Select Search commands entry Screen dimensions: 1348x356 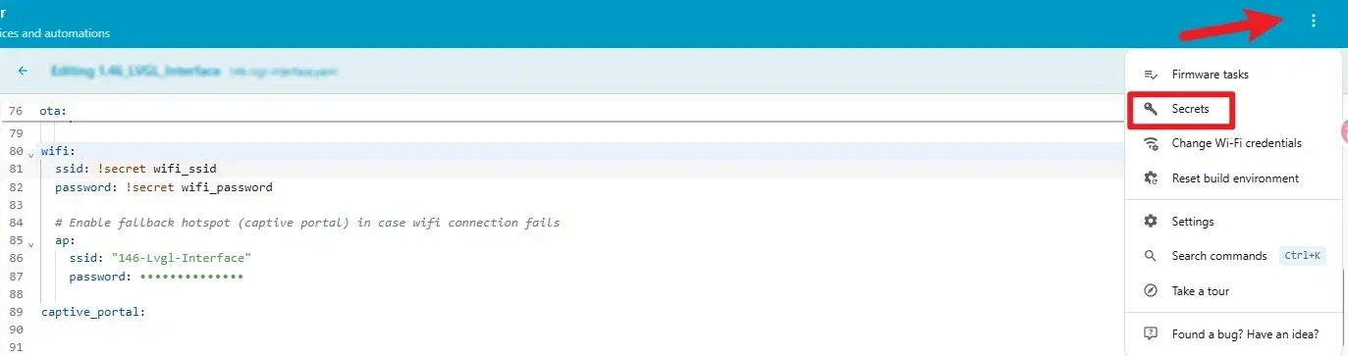[1233, 256]
